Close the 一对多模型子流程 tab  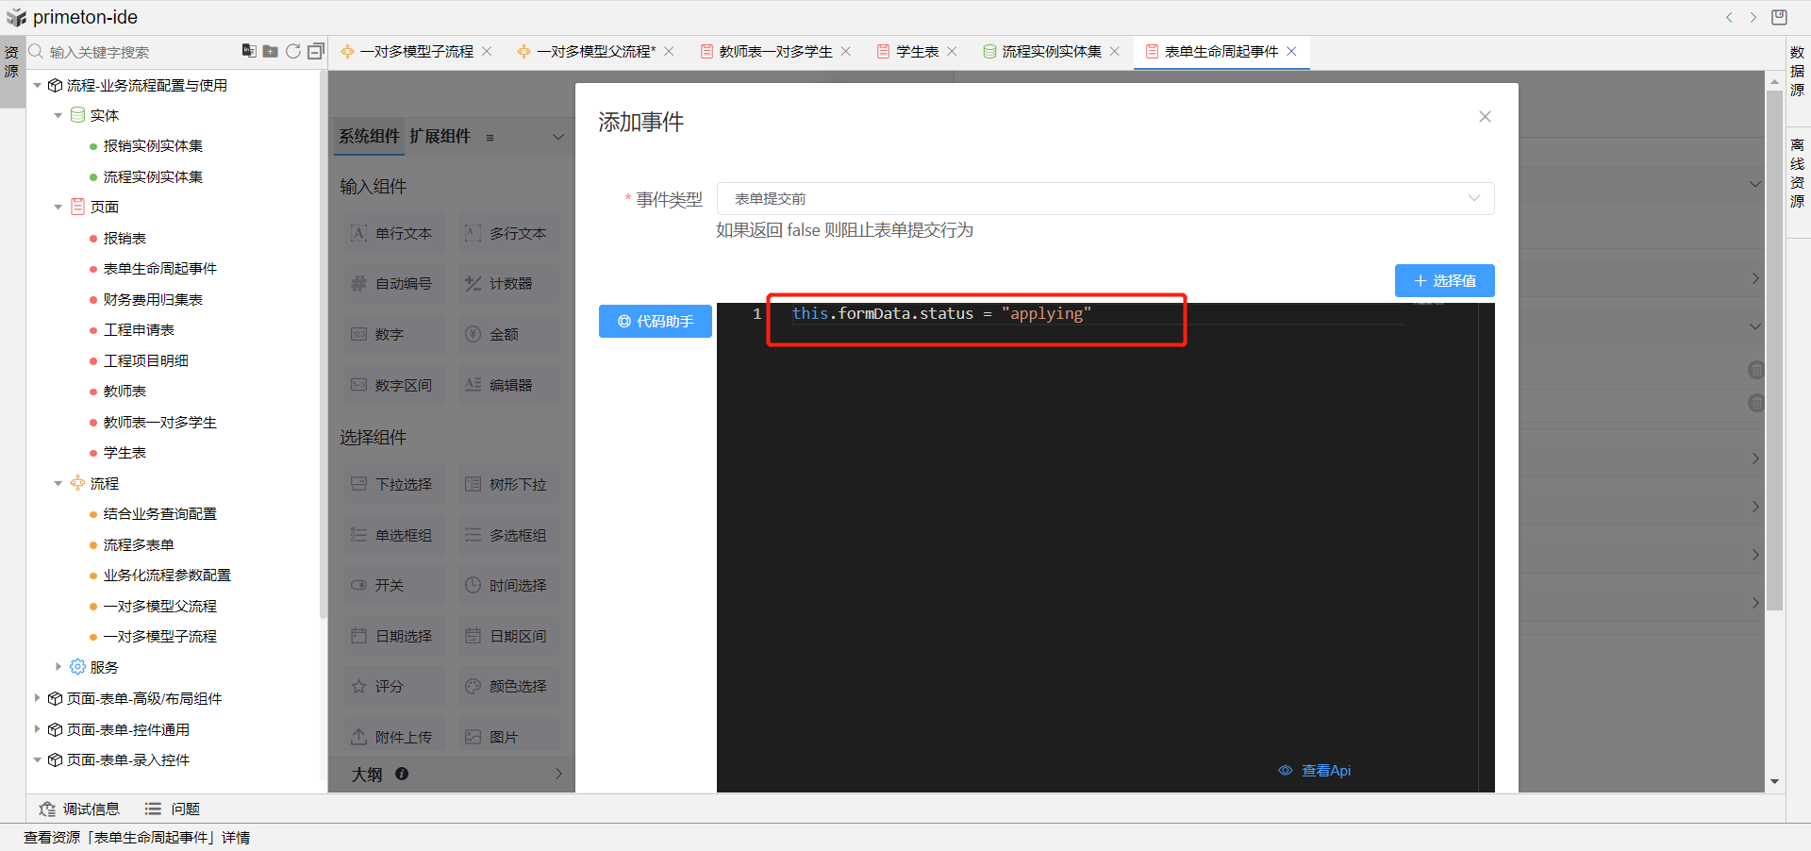coord(487,52)
